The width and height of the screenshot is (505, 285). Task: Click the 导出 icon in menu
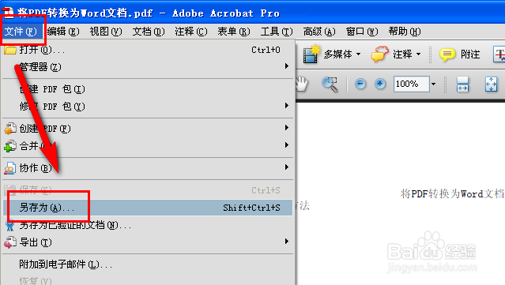coord(10,242)
